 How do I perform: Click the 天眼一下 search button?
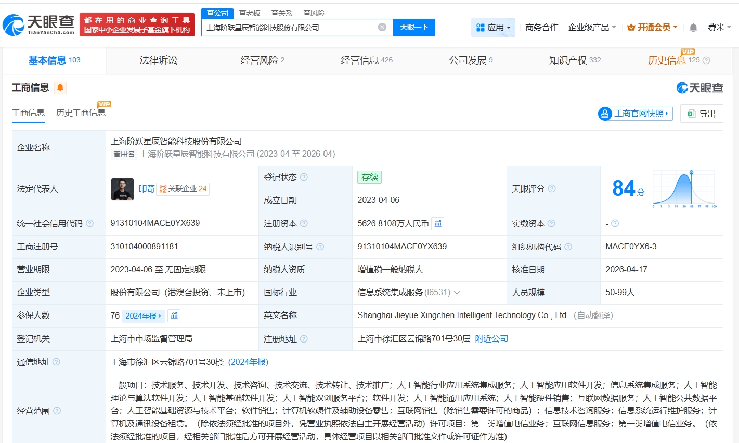(414, 27)
